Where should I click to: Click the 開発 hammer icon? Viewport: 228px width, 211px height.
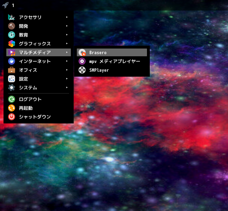12,26
